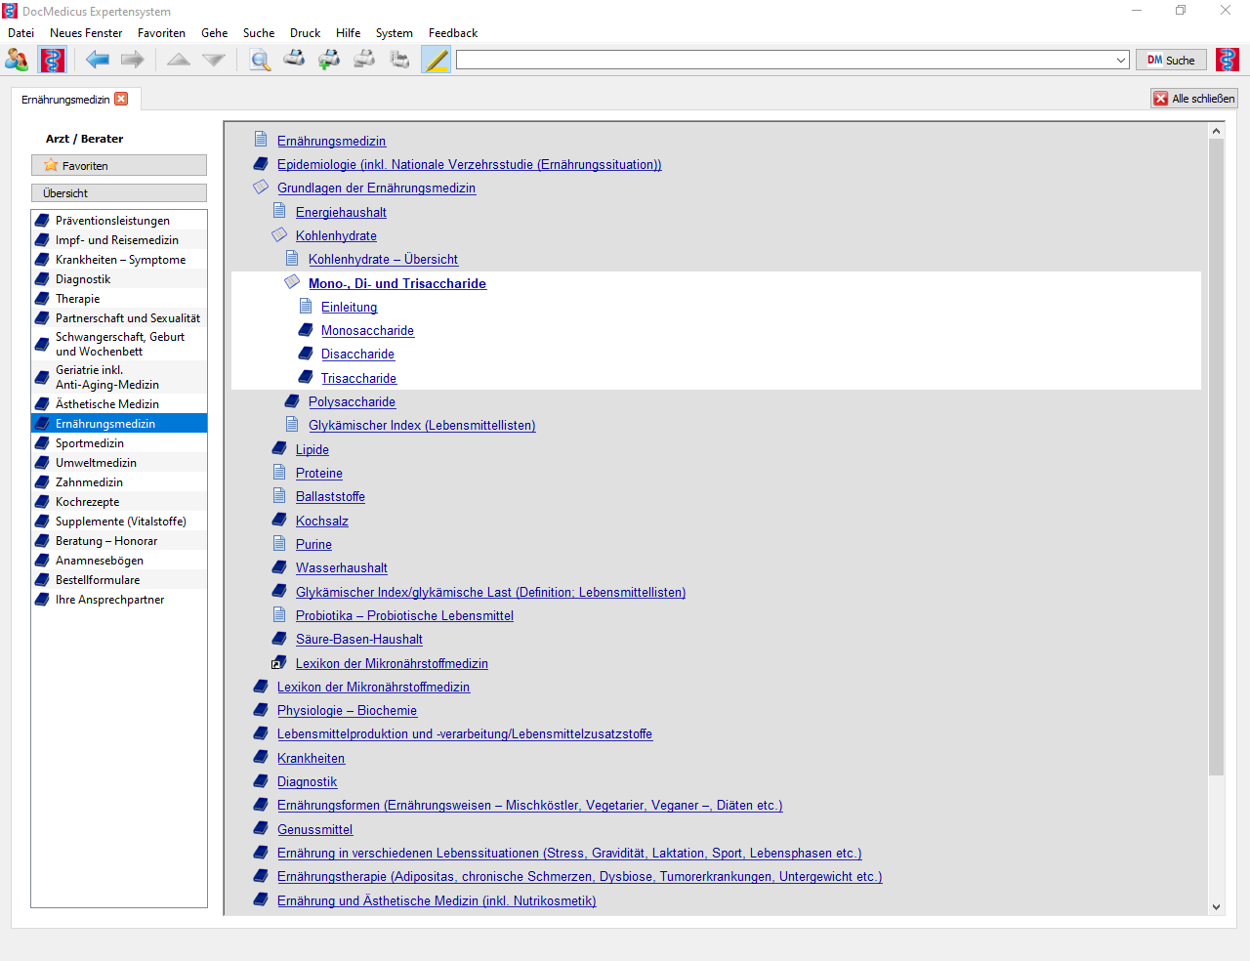The height and width of the screenshot is (961, 1250).
Task: Click the Favoriten sidebar button
Action: pyautogui.click(x=119, y=165)
